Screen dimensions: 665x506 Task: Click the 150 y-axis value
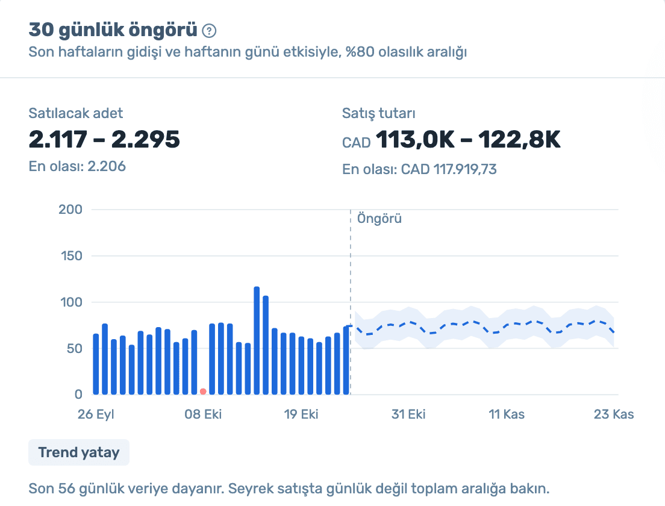pyautogui.click(x=71, y=256)
